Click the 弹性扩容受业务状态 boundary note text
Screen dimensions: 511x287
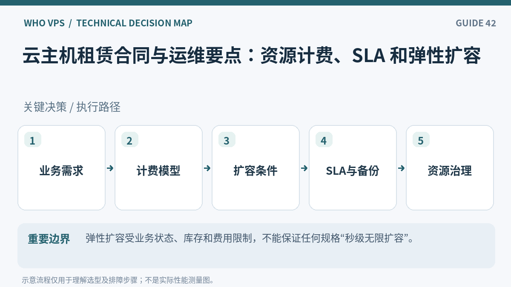pos(250,238)
